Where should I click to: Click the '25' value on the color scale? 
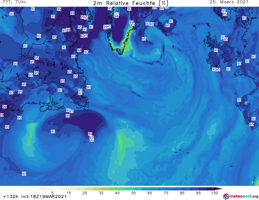(85, 193)
